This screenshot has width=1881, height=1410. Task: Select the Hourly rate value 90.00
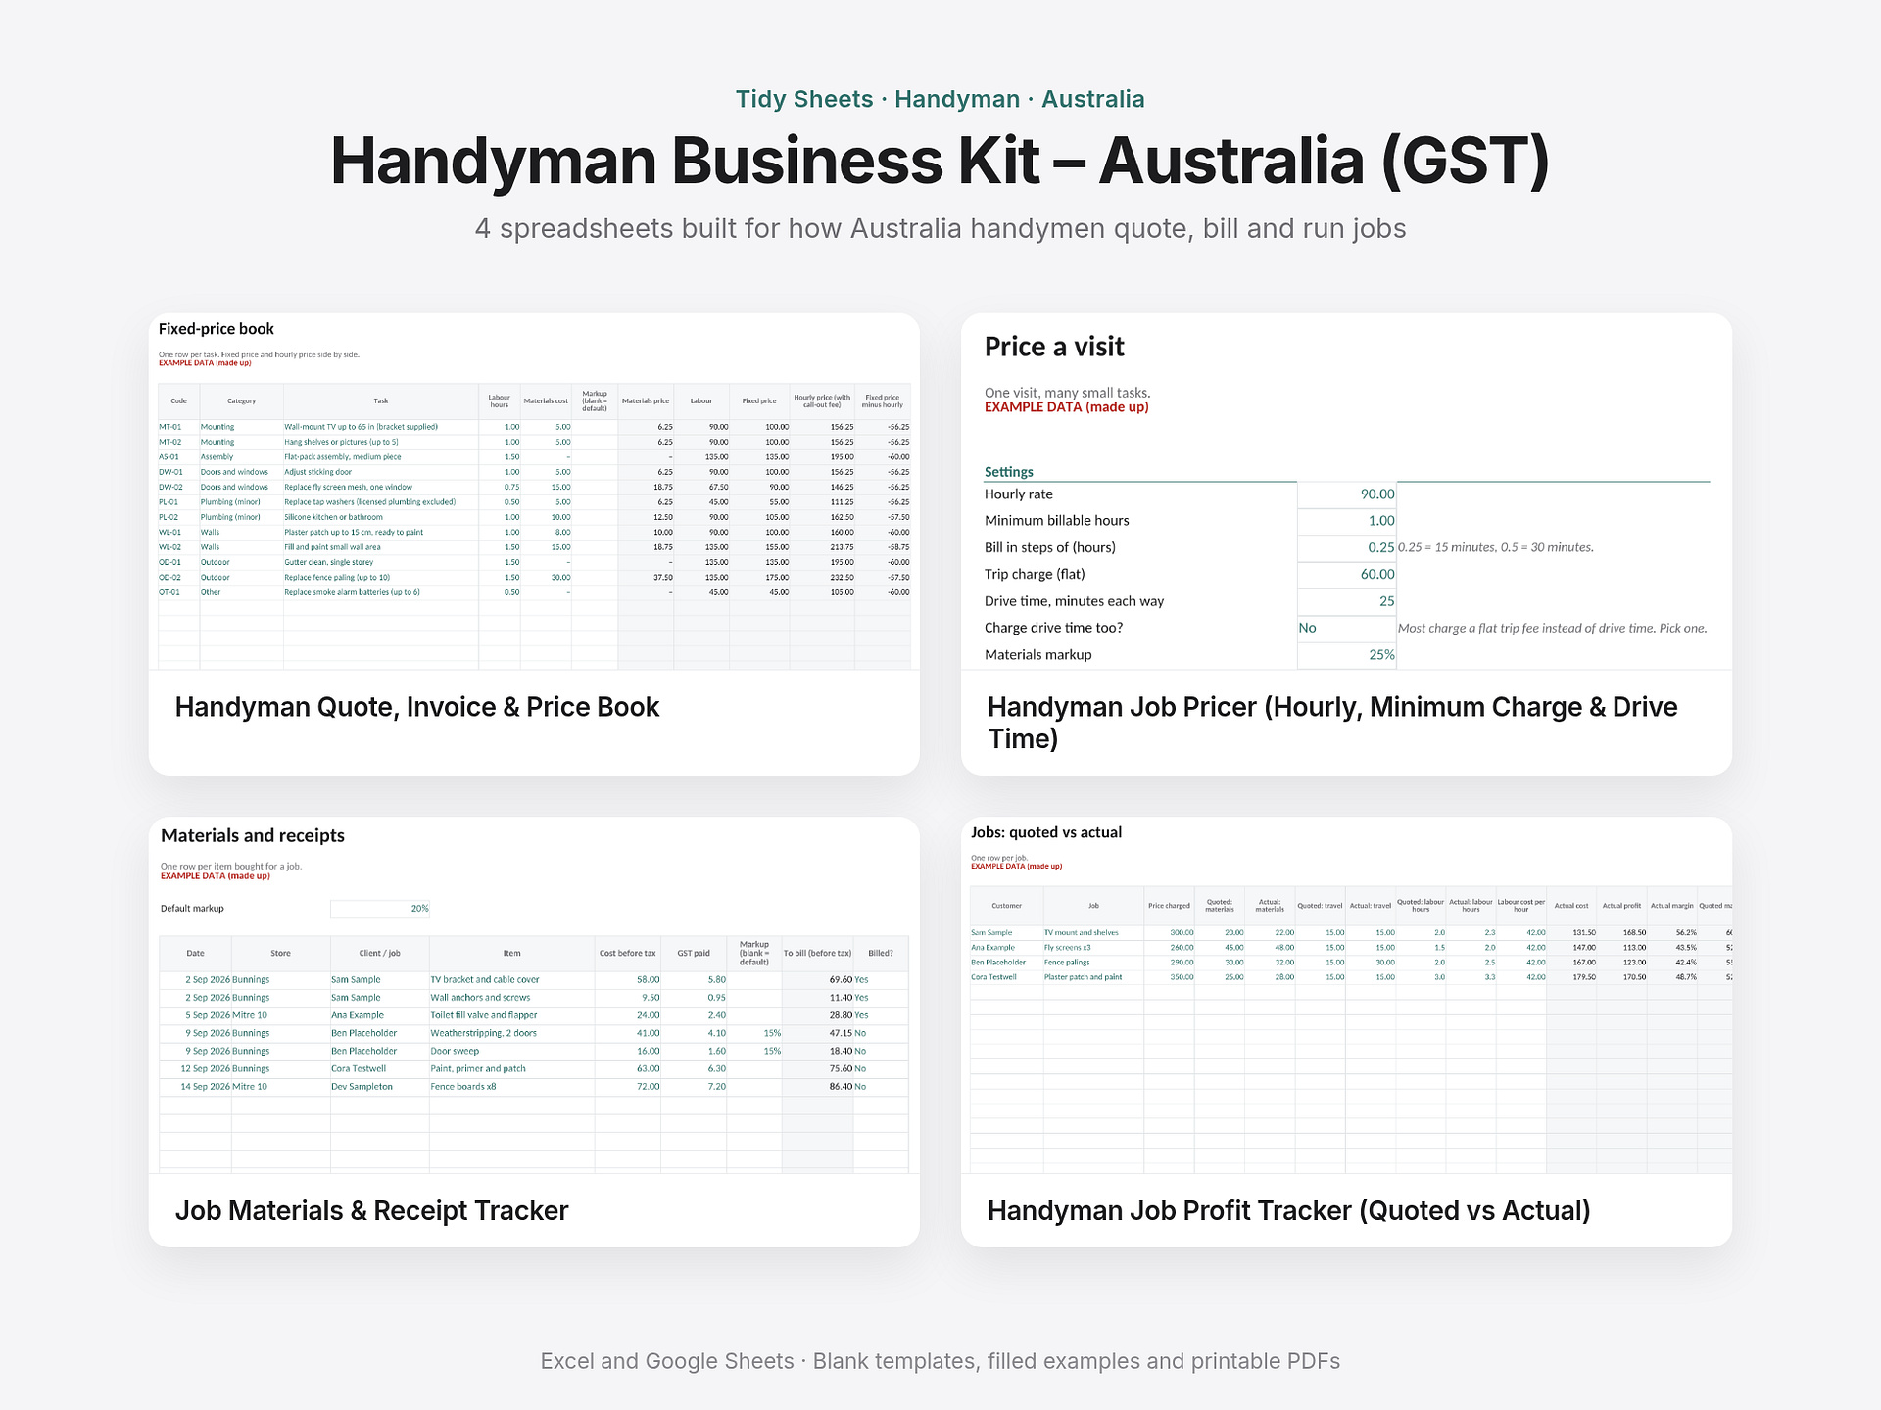coord(1347,494)
